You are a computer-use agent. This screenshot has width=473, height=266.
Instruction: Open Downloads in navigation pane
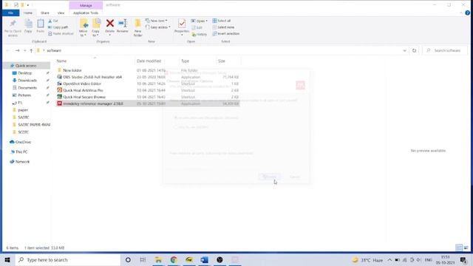(27, 81)
